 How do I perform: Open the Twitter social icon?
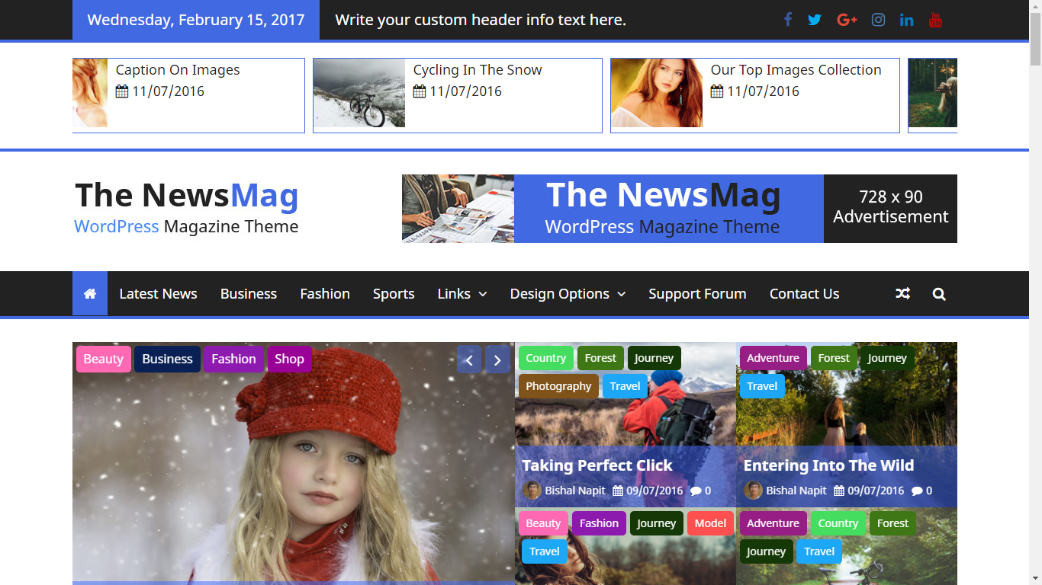(x=815, y=20)
